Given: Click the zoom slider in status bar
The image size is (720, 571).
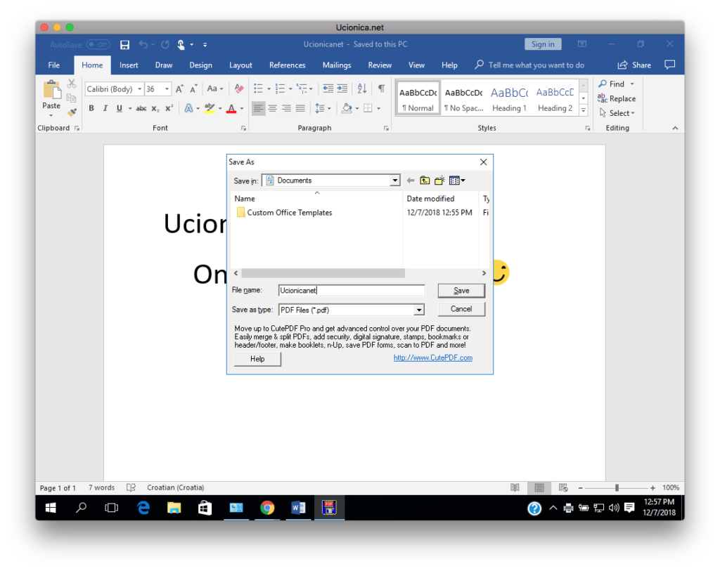Looking at the screenshot, I should (x=617, y=487).
